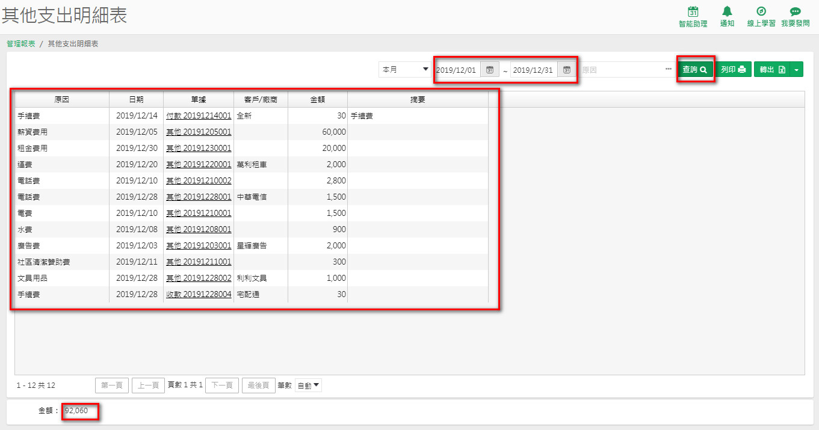Select the 薪資費用 row cell
Viewport: 819px width, 430px height.
tap(62, 132)
